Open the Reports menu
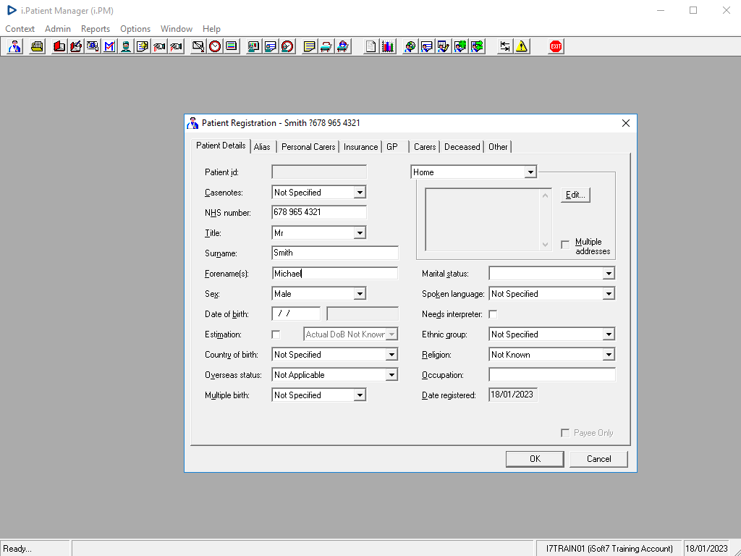This screenshot has height=556, width=741. tap(96, 29)
